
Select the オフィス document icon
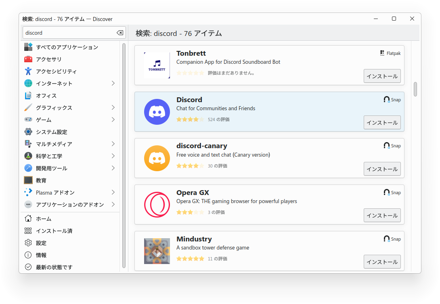pos(28,95)
